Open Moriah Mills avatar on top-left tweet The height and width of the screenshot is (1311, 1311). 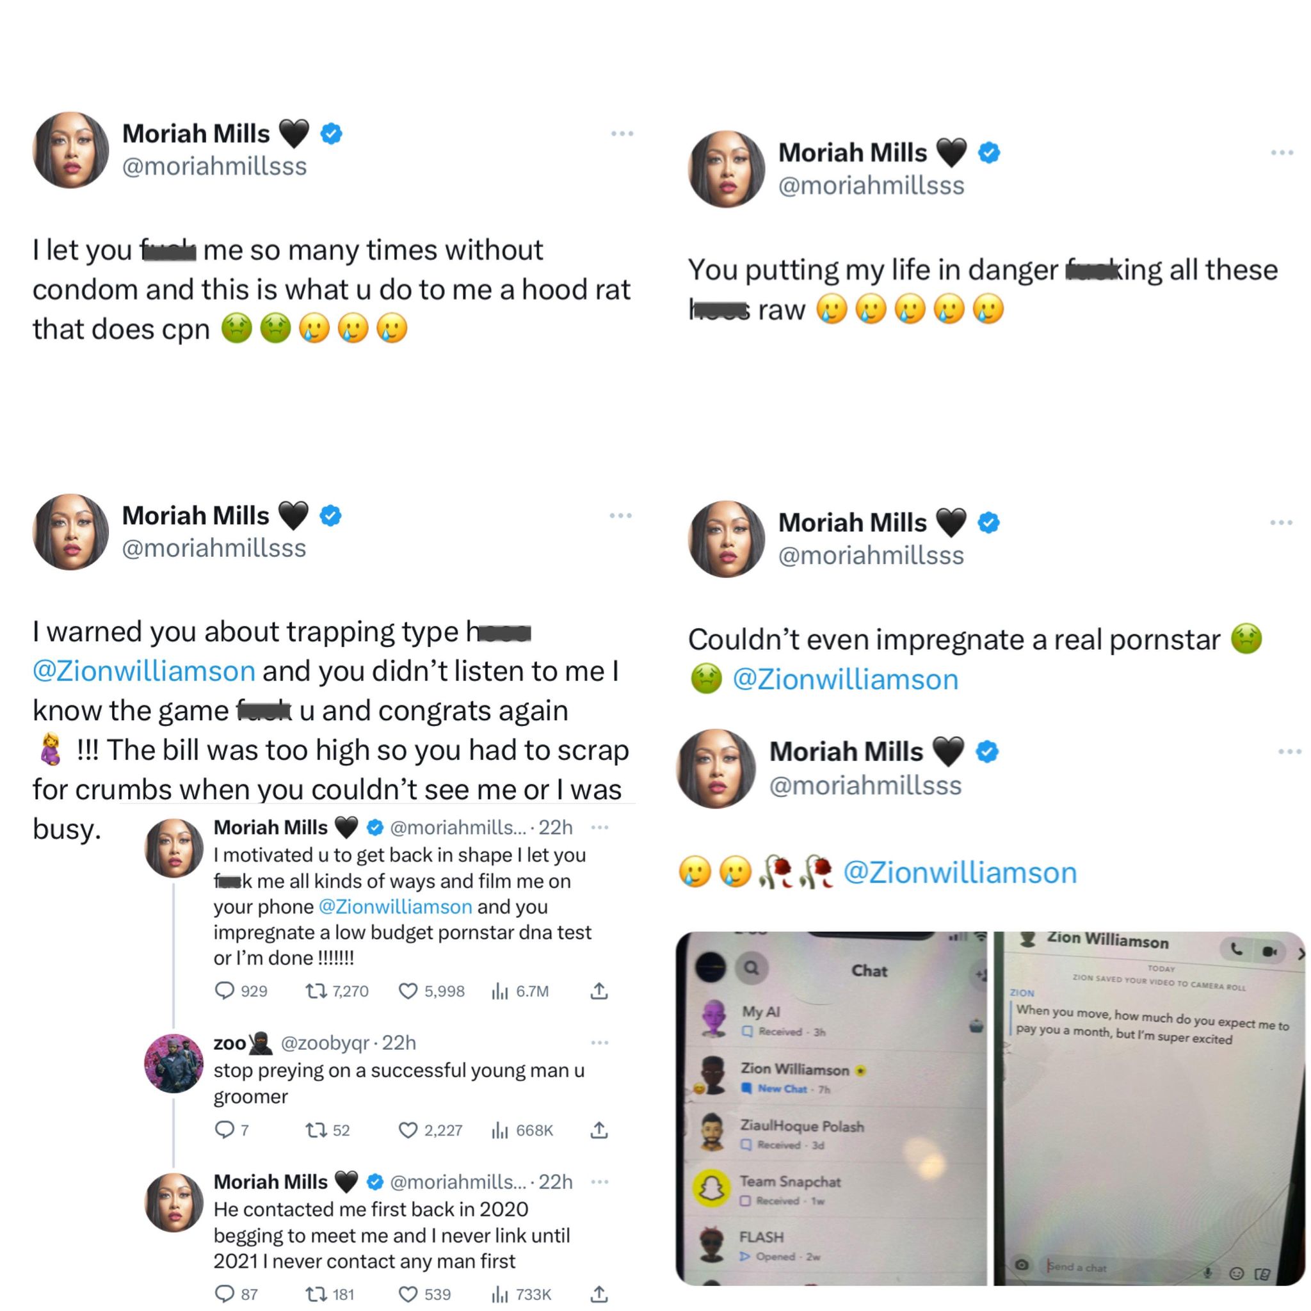(70, 150)
